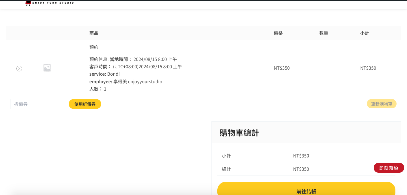Focus the 折價券 coupon input field

(x=38, y=104)
